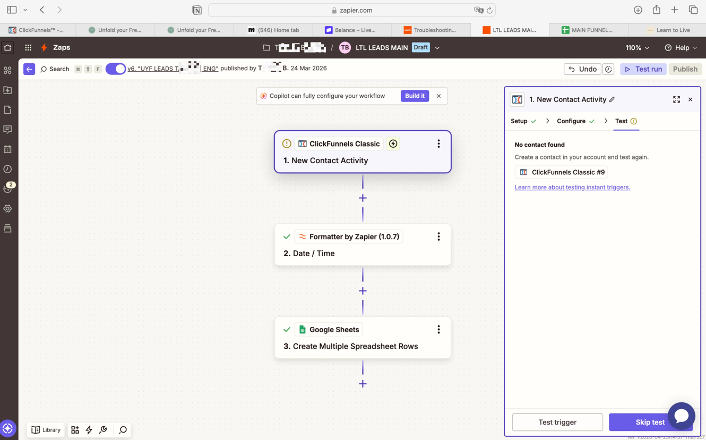706x440 pixels.
Task: Close the New Contact Activity panel
Action: pos(690,99)
